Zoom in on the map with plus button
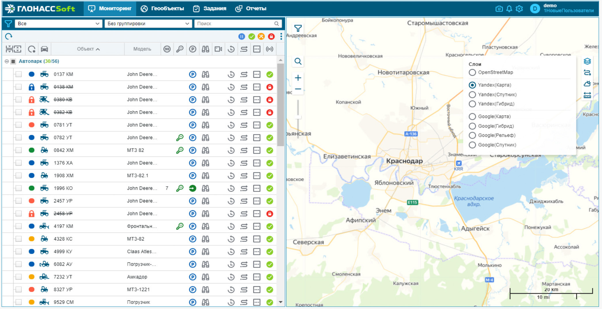 [x=298, y=78]
